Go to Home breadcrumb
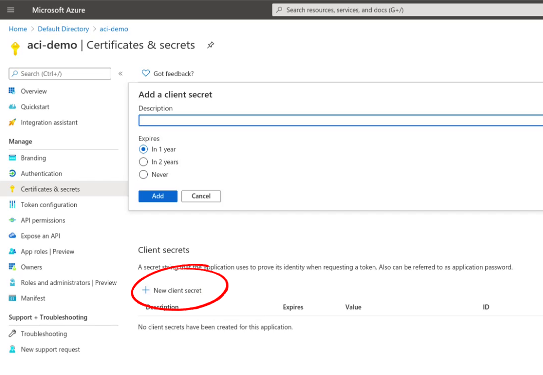Viewport: 543px width, 375px height. (18, 29)
